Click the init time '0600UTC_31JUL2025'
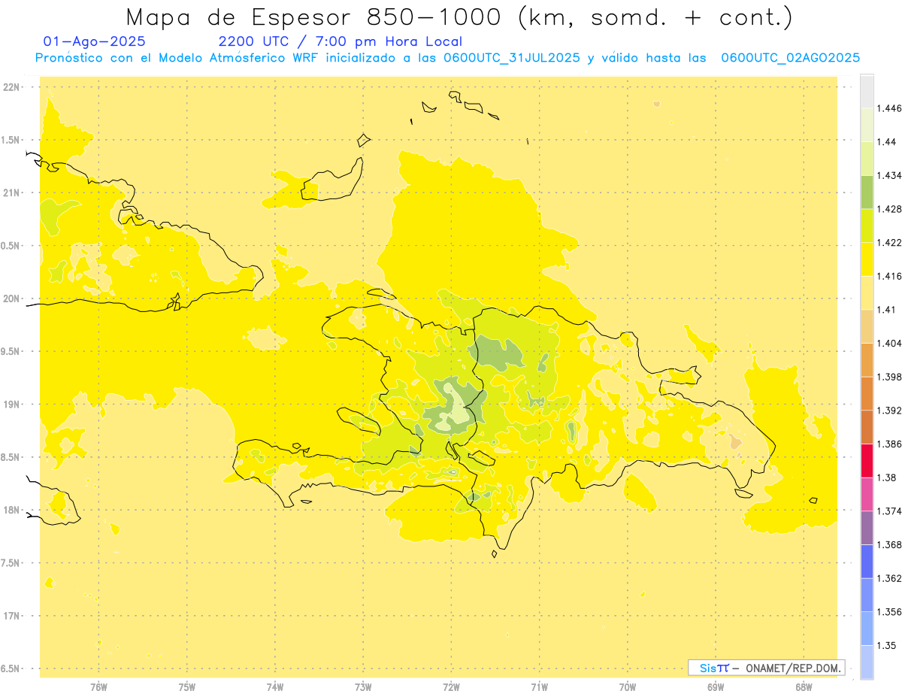Viewport: 902px width, 697px height. coord(512,58)
